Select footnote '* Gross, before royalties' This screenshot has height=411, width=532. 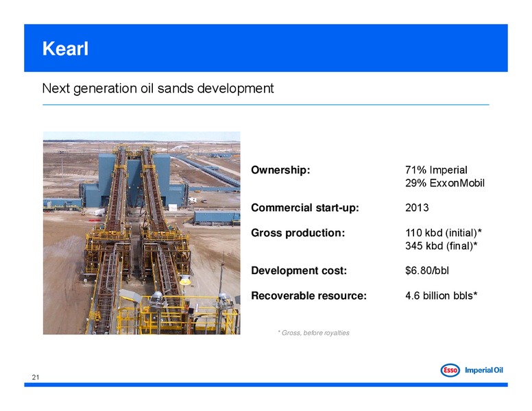click(313, 333)
